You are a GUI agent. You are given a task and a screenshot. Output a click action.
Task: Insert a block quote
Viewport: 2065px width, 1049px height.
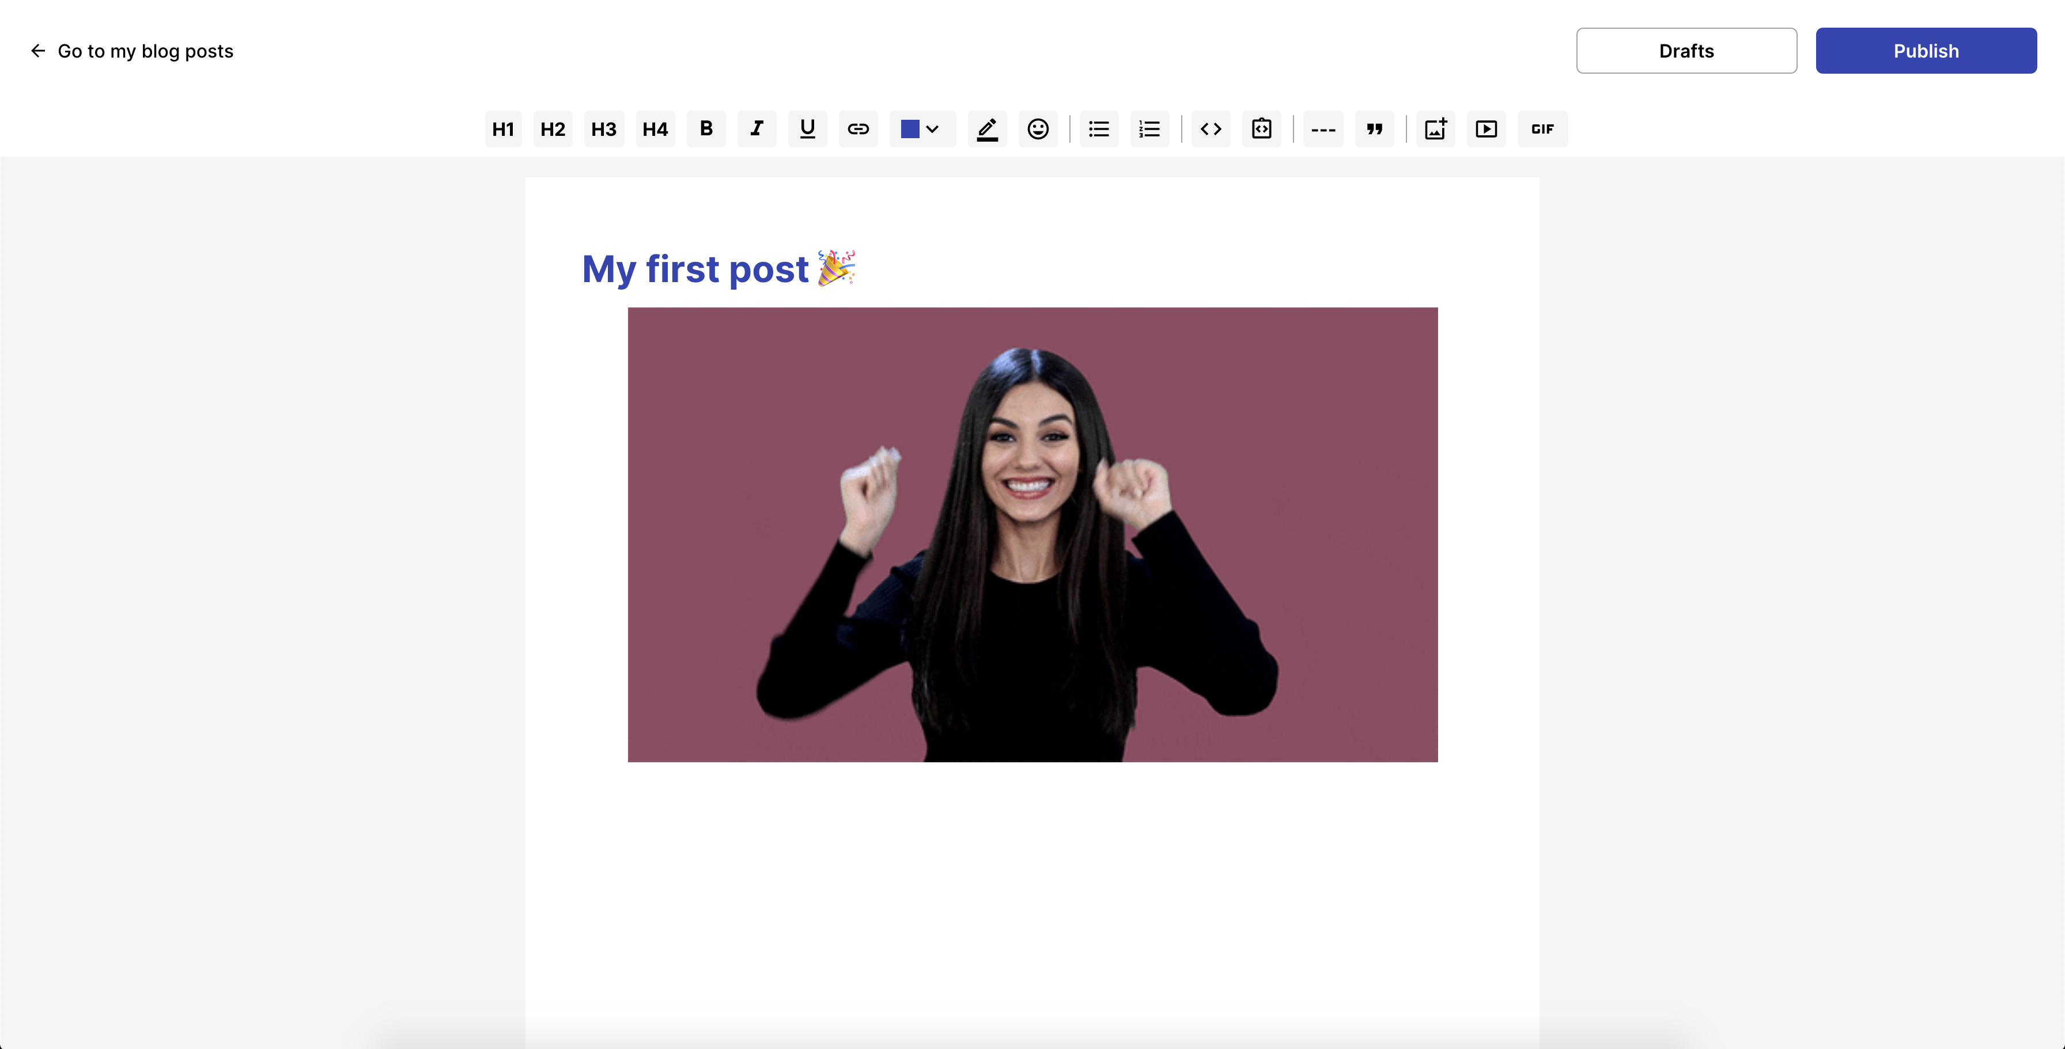tap(1374, 129)
